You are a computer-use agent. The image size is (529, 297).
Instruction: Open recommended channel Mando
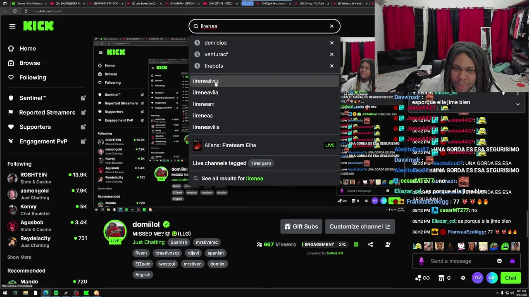[47, 282]
